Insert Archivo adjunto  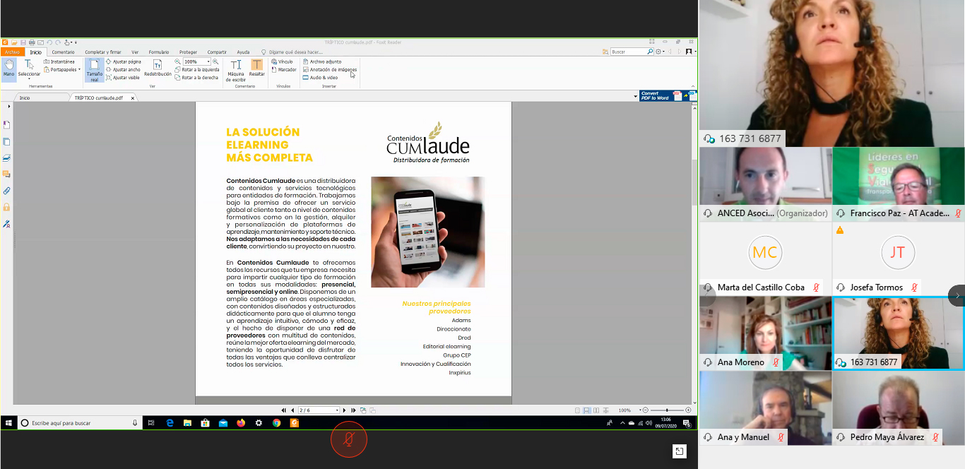point(321,61)
